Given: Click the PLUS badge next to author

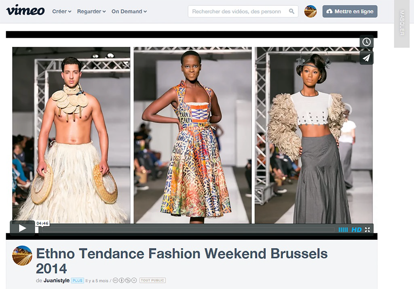Looking at the screenshot, I should [x=77, y=281].
